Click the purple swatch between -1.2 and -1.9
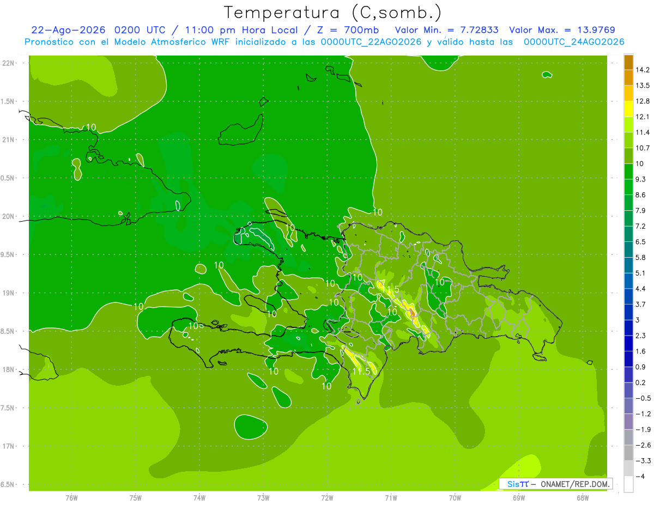Viewport: 654px width, 505px height. point(628,421)
